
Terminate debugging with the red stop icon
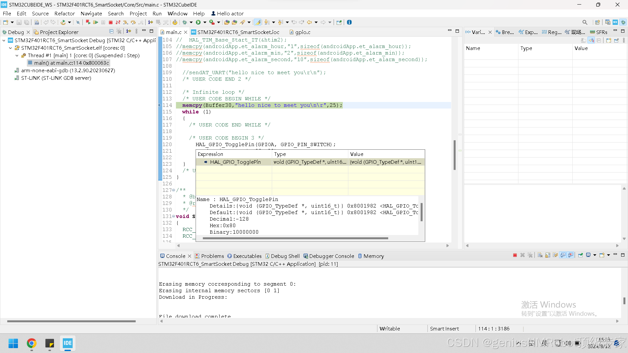pyautogui.click(x=111, y=22)
